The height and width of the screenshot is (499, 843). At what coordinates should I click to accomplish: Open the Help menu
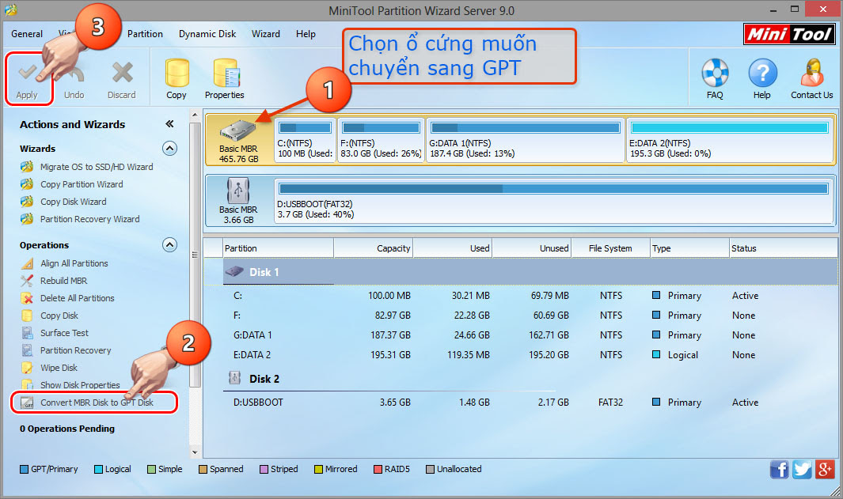[306, 34]
